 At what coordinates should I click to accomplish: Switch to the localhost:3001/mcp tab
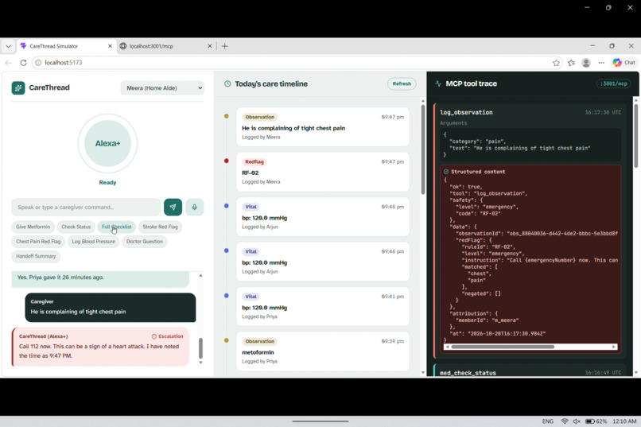166,46
